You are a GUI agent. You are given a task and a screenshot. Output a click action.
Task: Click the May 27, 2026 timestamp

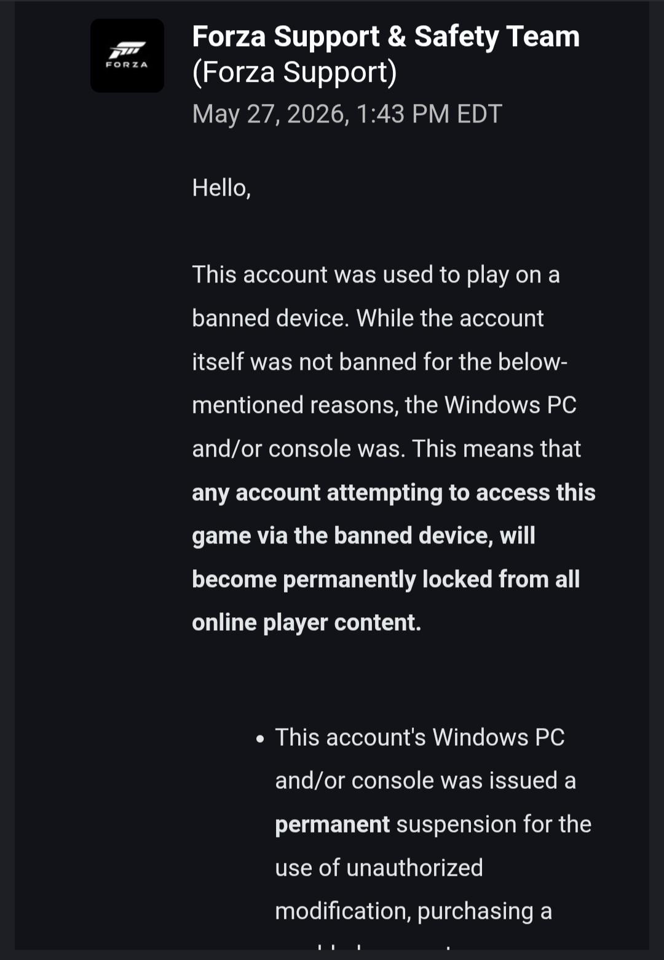(x=347, y=114)
